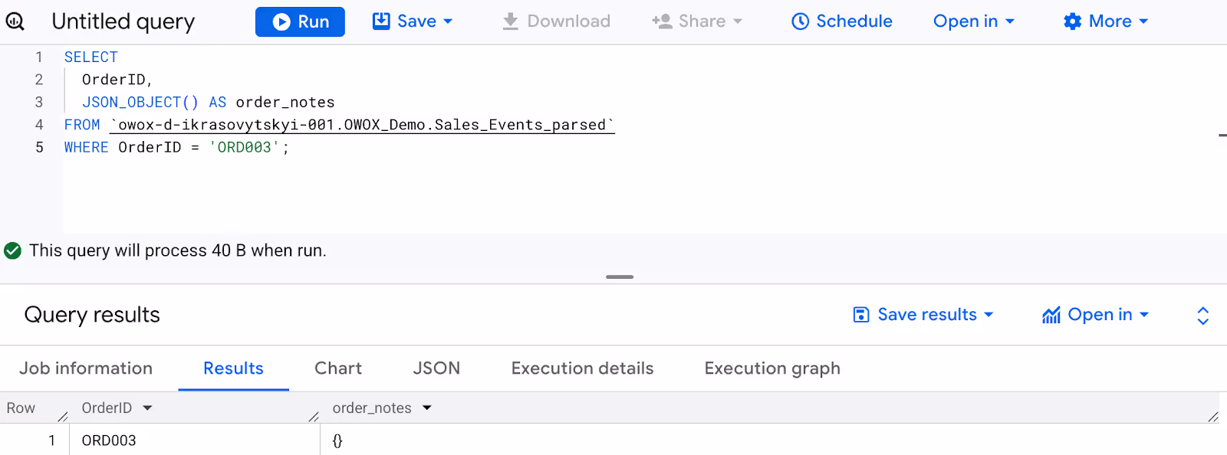Screen dimensions: 1227x455
Task: Click the table name in the FROM clause
Action: click(362, 125)
